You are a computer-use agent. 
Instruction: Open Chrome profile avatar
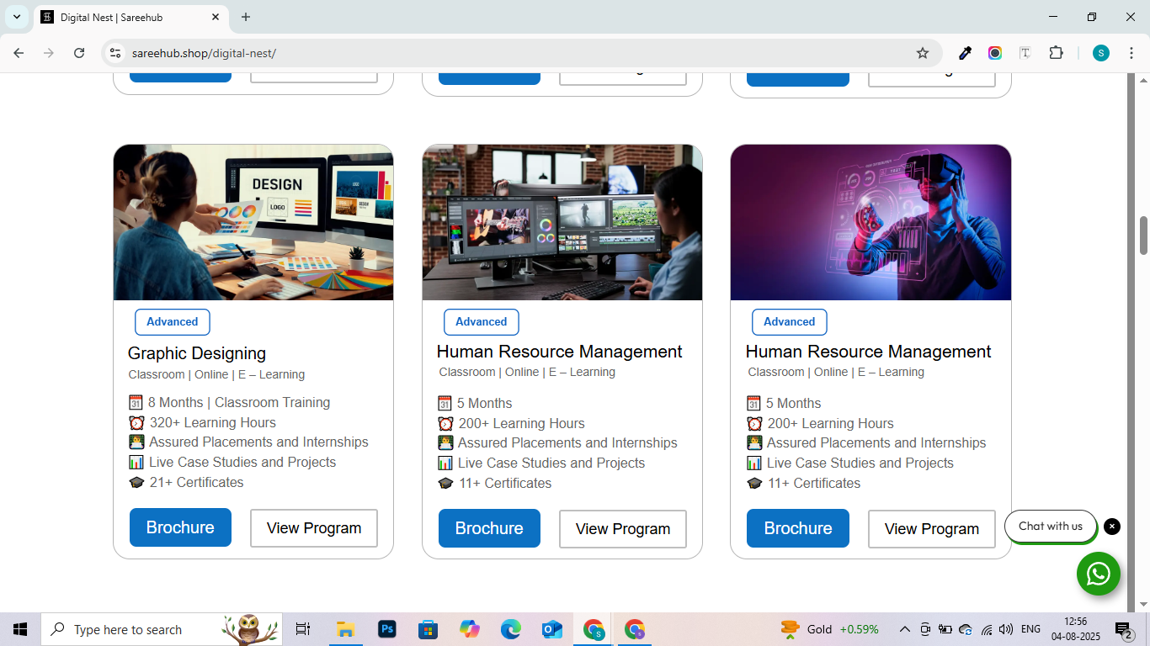pos(1101,53)
